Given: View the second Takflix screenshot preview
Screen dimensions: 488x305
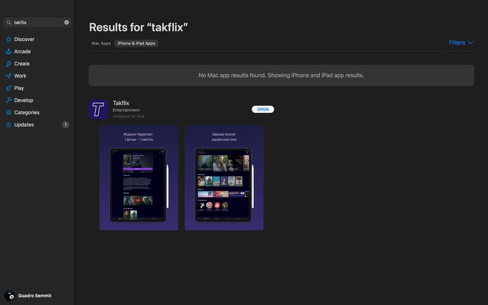Looking at the screenshot, I should tap(224, 178).
